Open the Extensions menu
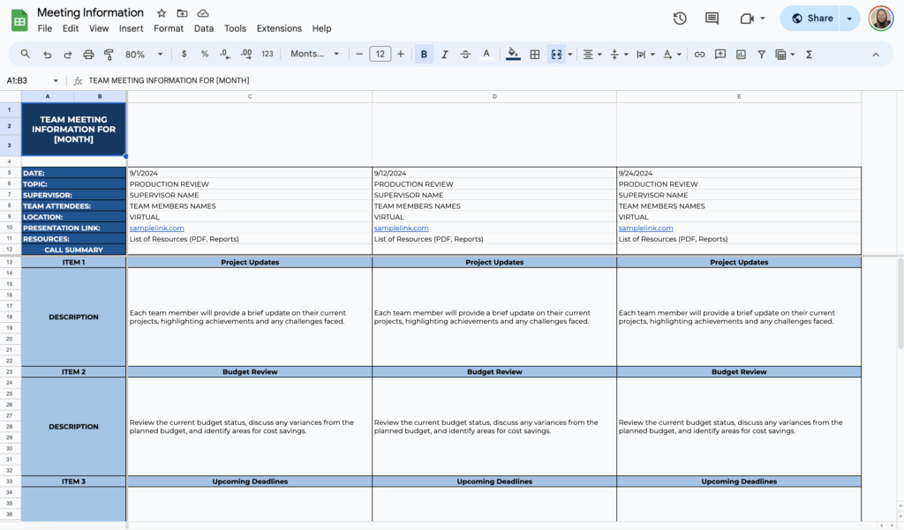 point(279,28)
